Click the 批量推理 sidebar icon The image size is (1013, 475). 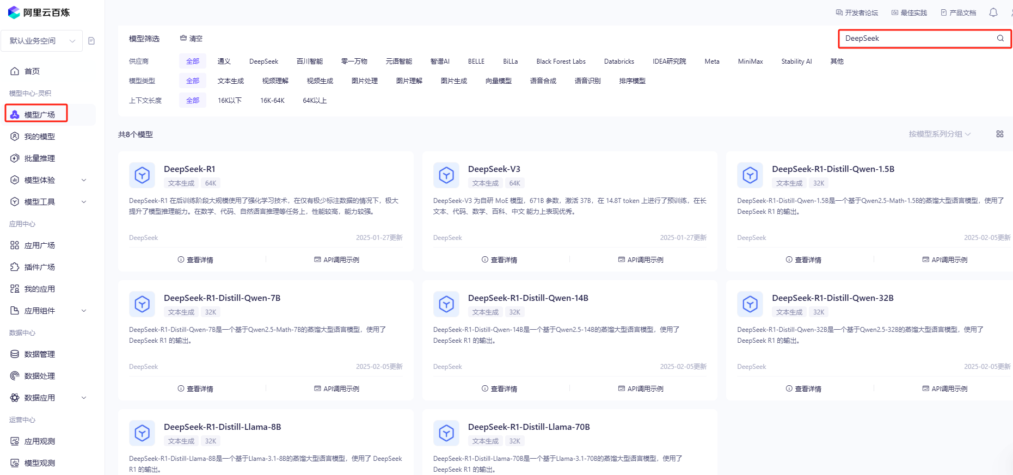(x=15, y=158)
